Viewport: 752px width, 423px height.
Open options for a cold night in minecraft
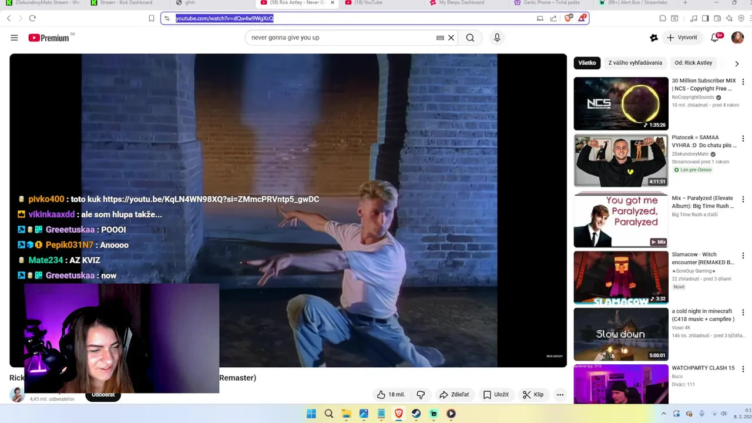click(743, 313)
